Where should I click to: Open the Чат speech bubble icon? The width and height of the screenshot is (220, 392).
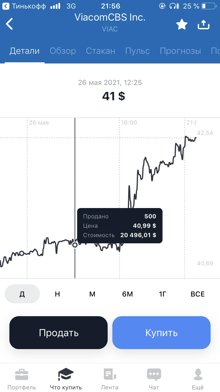pos(154,375)
